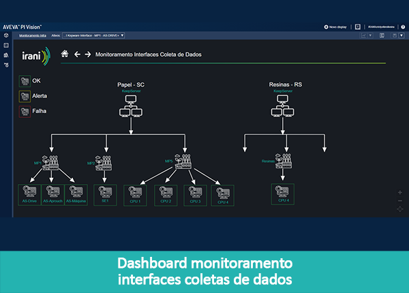Open the notification square icon in header
The width and height of the screenshot is (409, 293).
[358, 27]
